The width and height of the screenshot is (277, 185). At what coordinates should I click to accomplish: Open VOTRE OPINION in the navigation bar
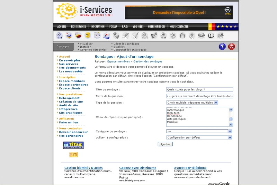(x=157, y=27)
